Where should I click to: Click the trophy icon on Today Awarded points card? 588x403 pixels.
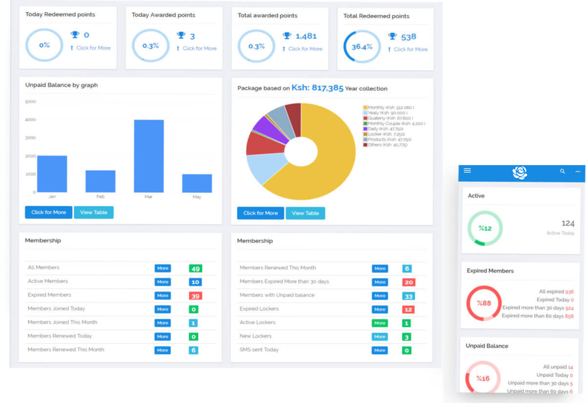pos(182,35)
